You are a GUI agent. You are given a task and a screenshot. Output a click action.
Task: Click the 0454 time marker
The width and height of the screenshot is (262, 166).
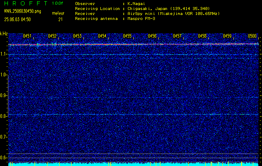(x=102, y=36)
